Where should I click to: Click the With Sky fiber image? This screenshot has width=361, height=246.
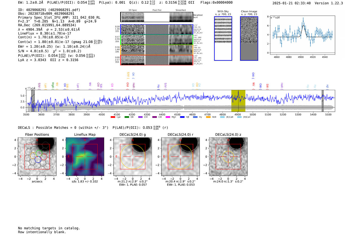click(223, 38)
